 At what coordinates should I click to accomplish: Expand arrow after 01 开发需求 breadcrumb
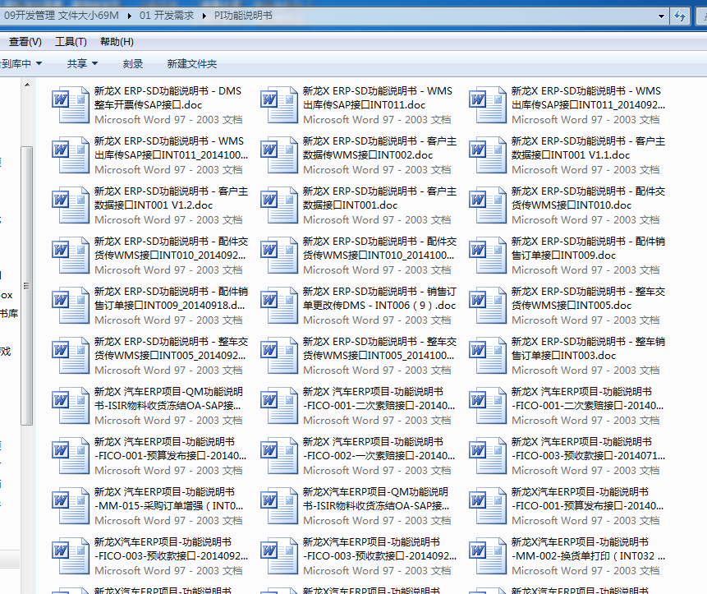tap(204, 16)
